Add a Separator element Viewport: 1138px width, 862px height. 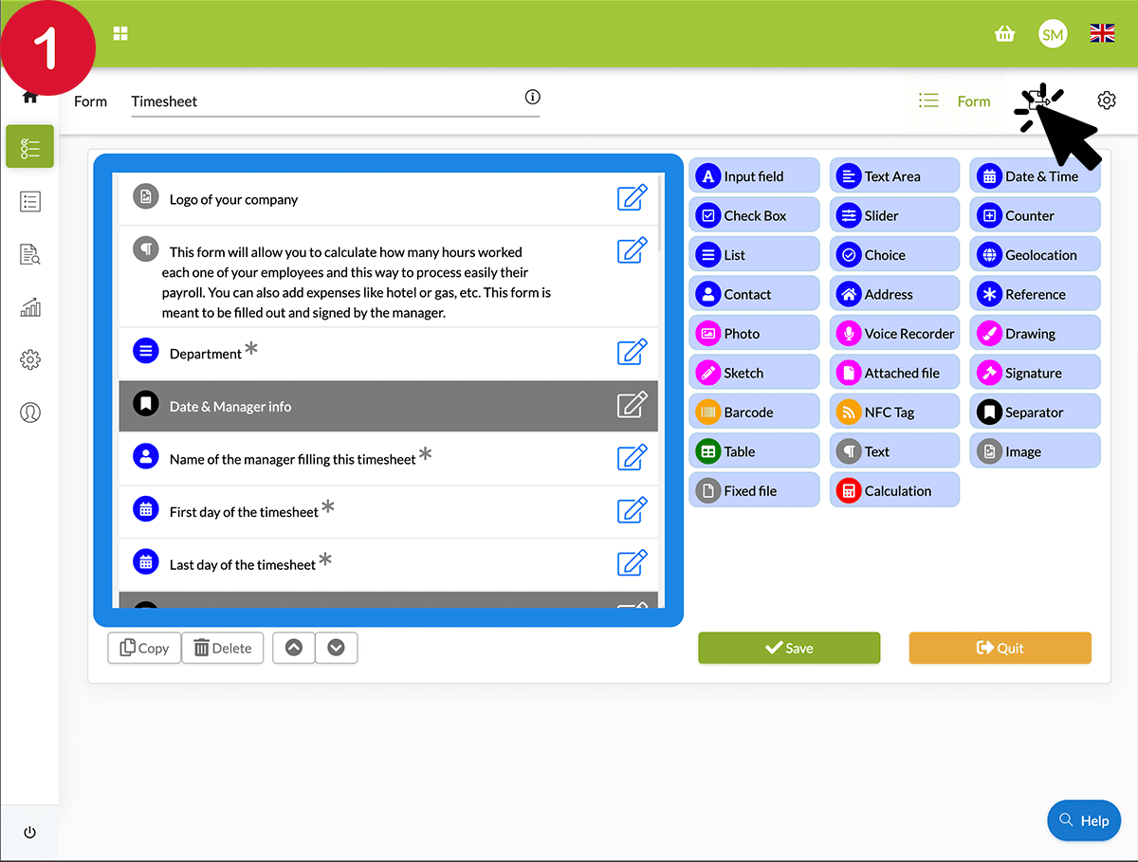(x=1035, y=413)
